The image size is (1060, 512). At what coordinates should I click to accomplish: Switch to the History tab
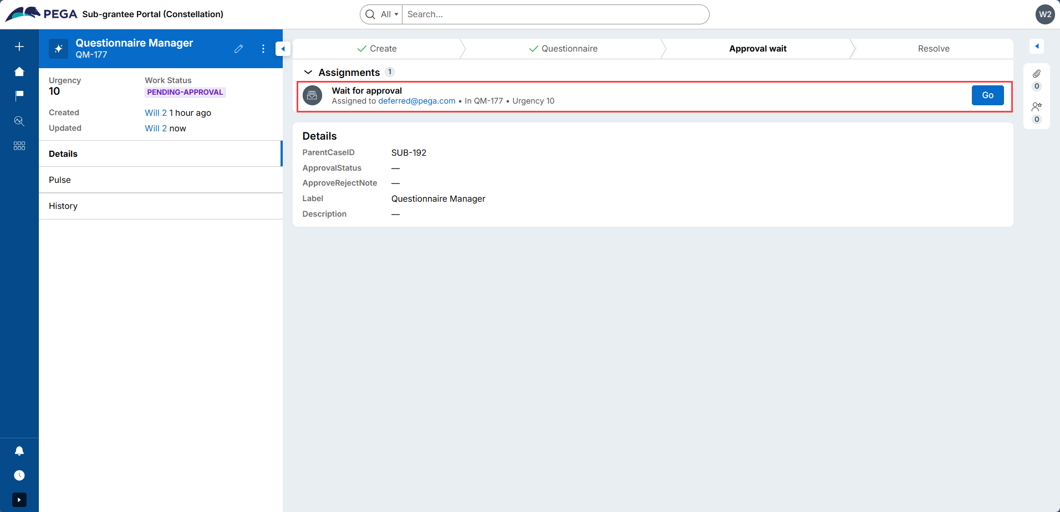[63, 206]
